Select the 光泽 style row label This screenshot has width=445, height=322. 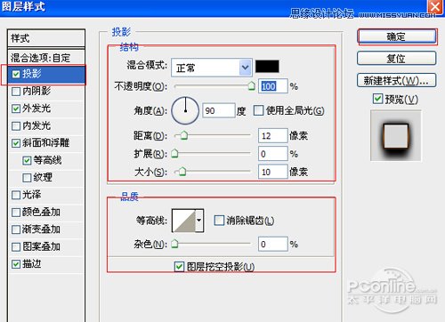32,195
